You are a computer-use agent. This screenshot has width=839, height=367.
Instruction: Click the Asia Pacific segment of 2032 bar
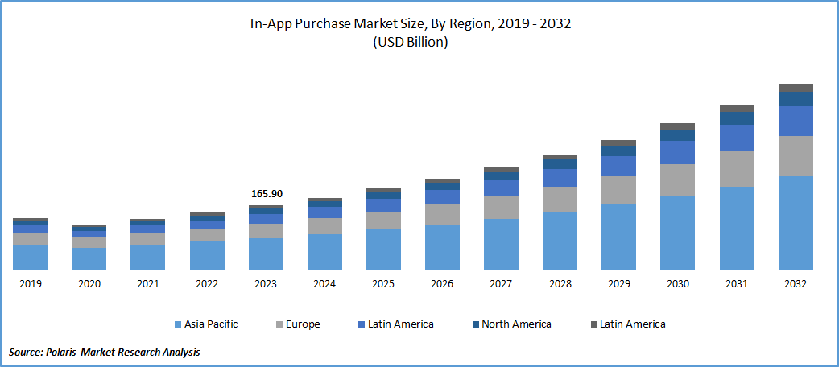point(796,223)
